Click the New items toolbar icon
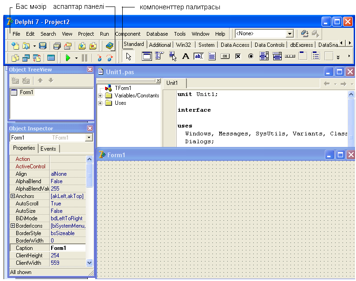Screen dimensions: 356x281 (x=15, y=46)
